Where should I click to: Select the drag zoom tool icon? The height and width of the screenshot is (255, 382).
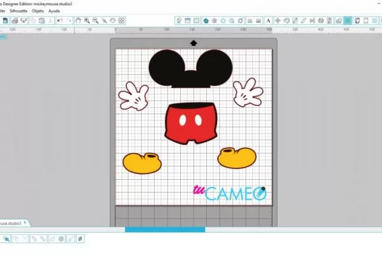point(113,21)
